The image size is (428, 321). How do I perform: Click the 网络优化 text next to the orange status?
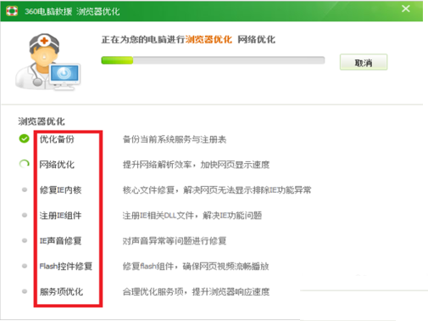(x=256, y=39)
